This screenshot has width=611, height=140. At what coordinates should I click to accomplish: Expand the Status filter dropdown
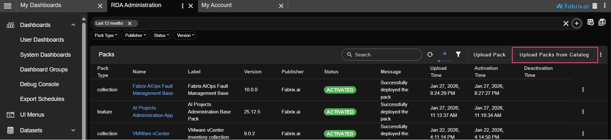161,36
